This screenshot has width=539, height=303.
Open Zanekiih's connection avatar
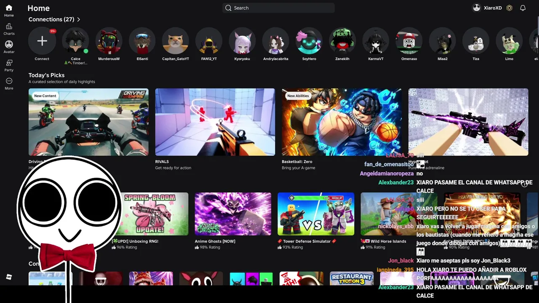[x=342, y=41]
